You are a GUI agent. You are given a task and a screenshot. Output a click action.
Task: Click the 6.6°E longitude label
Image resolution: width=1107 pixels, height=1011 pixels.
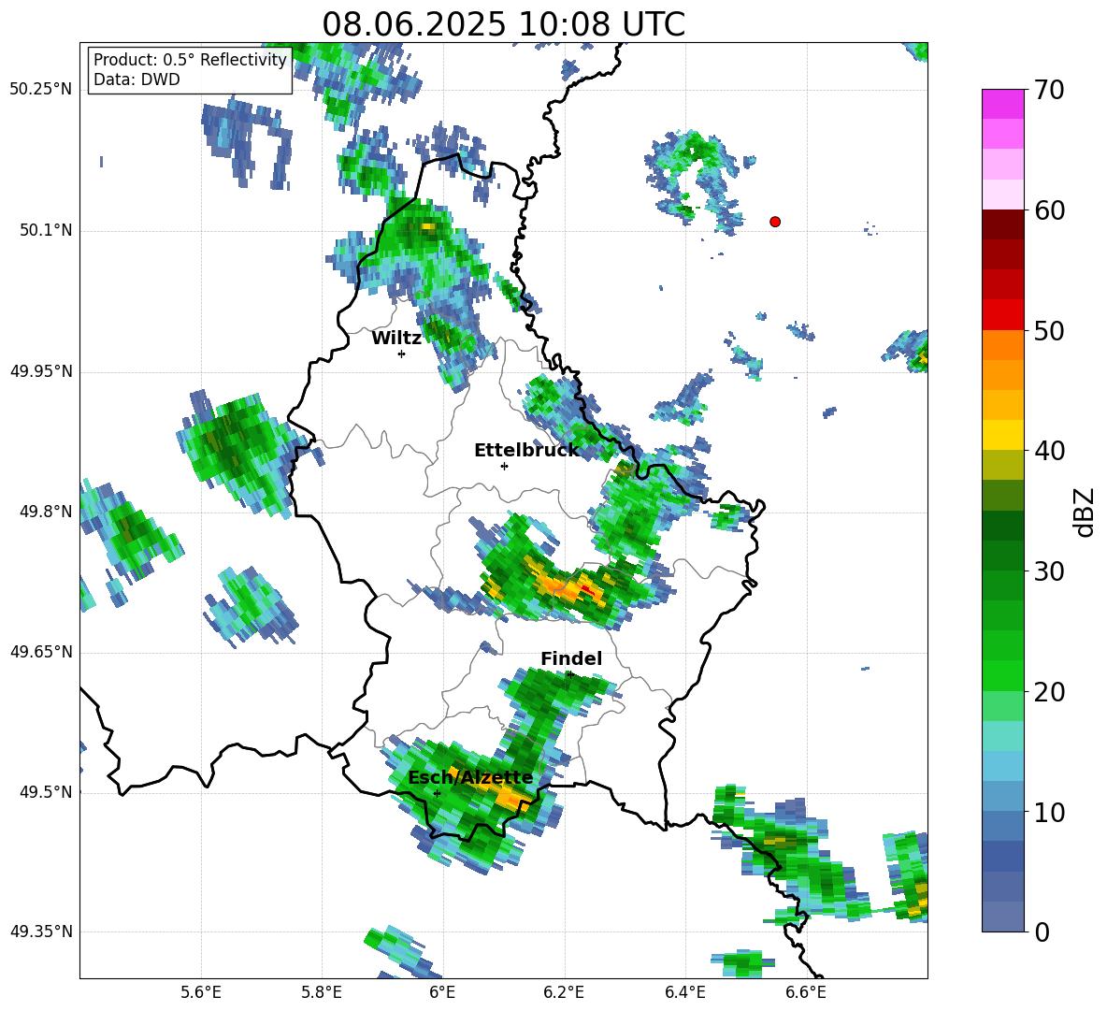806,992
